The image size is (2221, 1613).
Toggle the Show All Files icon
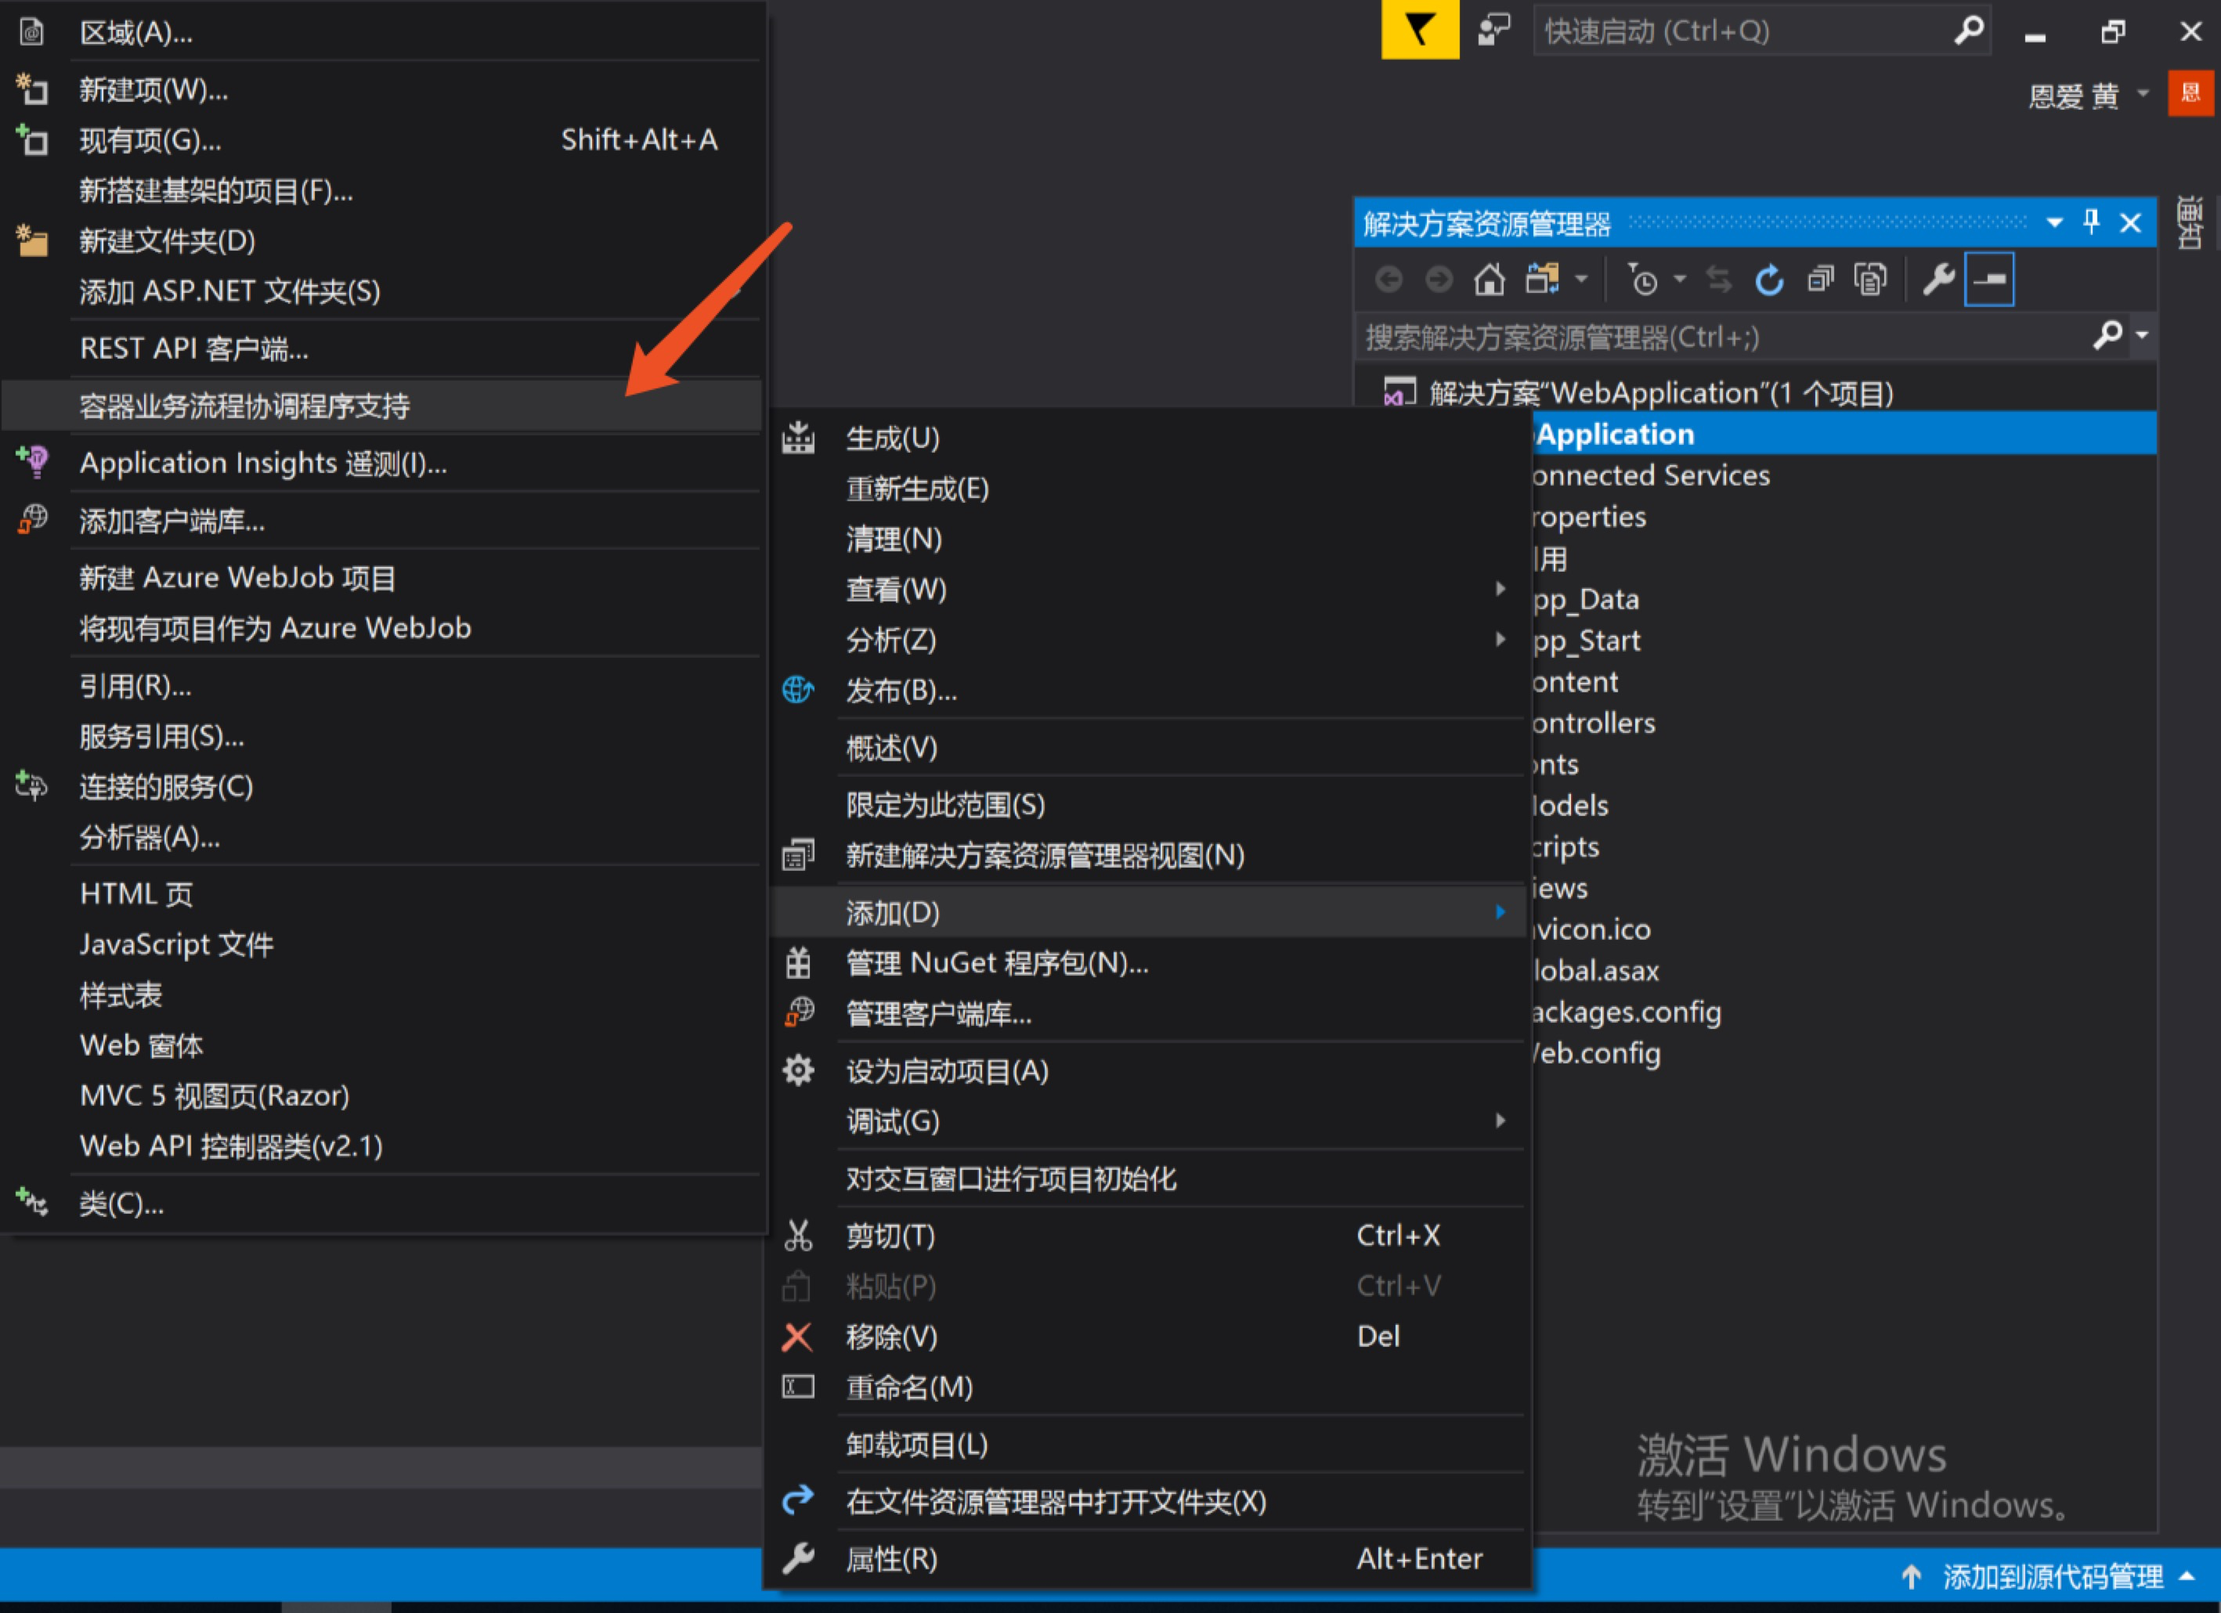click(1870, 280)
